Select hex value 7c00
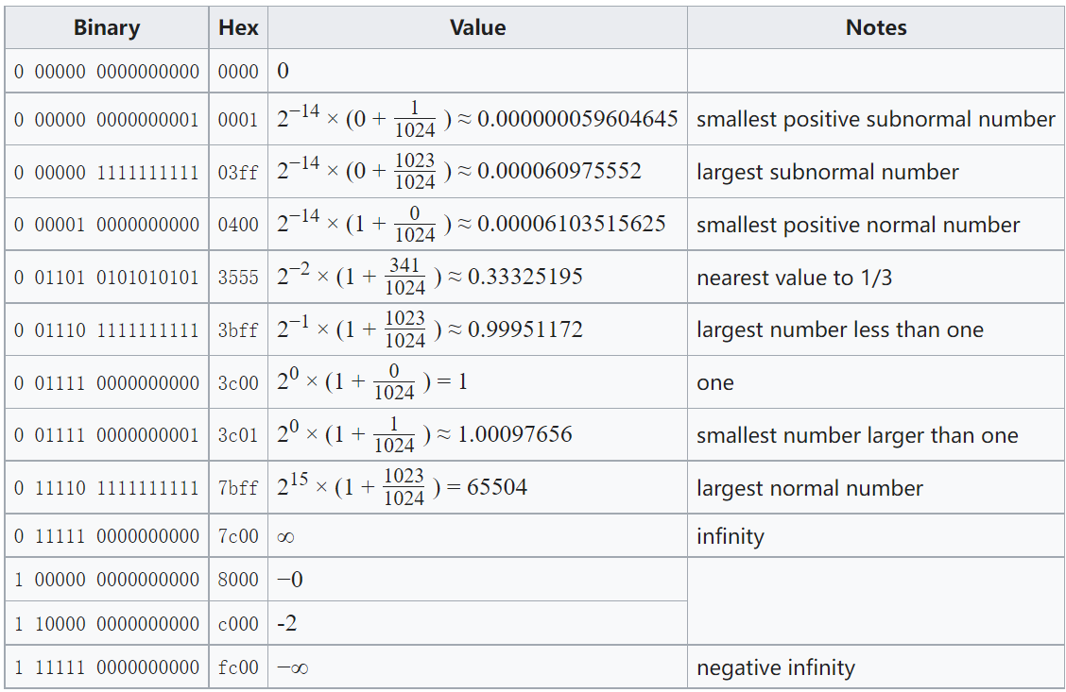 (238, 536)
